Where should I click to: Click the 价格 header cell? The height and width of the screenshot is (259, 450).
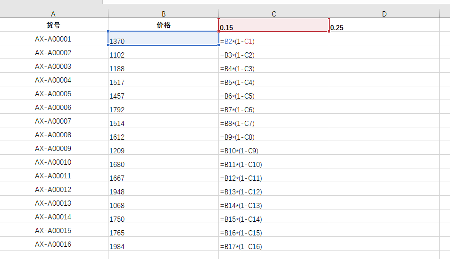(x=164, y=25)
